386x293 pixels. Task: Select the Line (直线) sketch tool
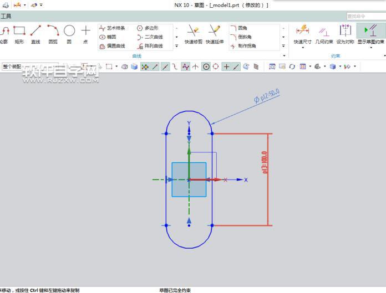(35, 34)
